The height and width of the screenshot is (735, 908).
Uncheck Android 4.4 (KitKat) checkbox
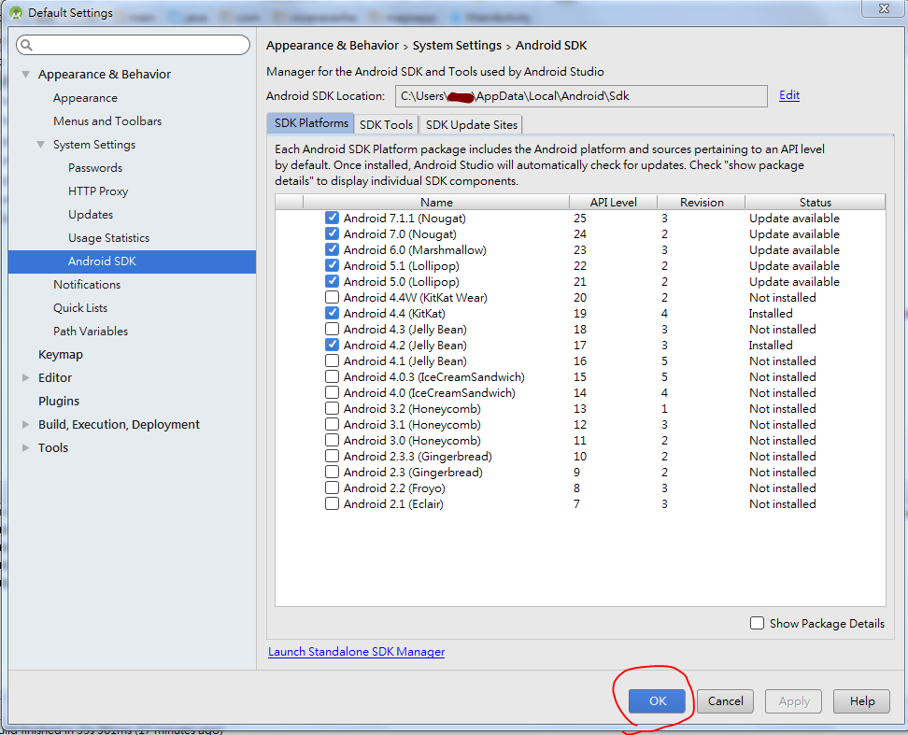[332, 313]
